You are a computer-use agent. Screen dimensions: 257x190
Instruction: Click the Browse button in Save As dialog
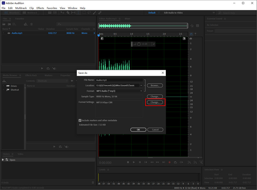click(155, 85)
